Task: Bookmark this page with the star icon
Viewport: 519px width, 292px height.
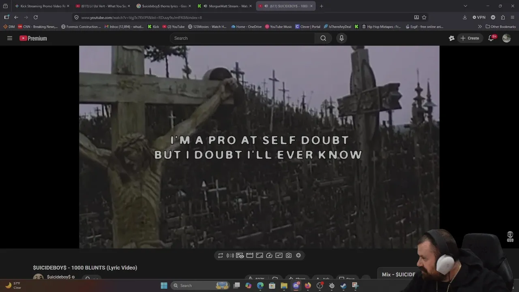Action: point(424,17)
